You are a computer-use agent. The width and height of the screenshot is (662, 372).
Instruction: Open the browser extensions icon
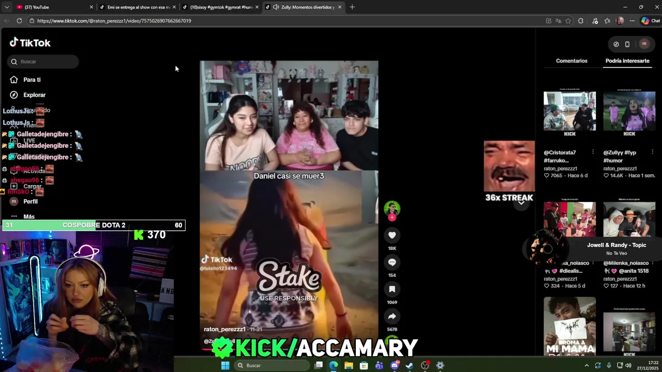point(581,21)
